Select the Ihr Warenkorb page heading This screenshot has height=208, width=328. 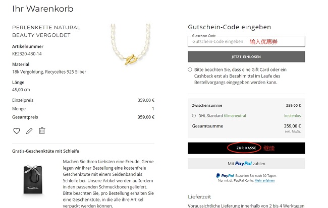tap(43, 9)
